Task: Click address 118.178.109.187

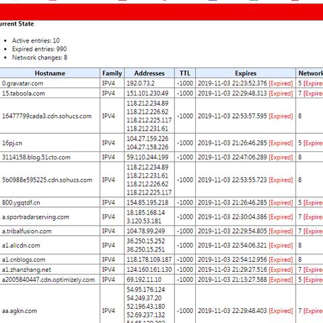Action: 149,260
